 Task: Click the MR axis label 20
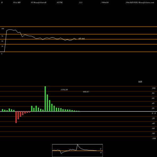click(x=153, y=108)
